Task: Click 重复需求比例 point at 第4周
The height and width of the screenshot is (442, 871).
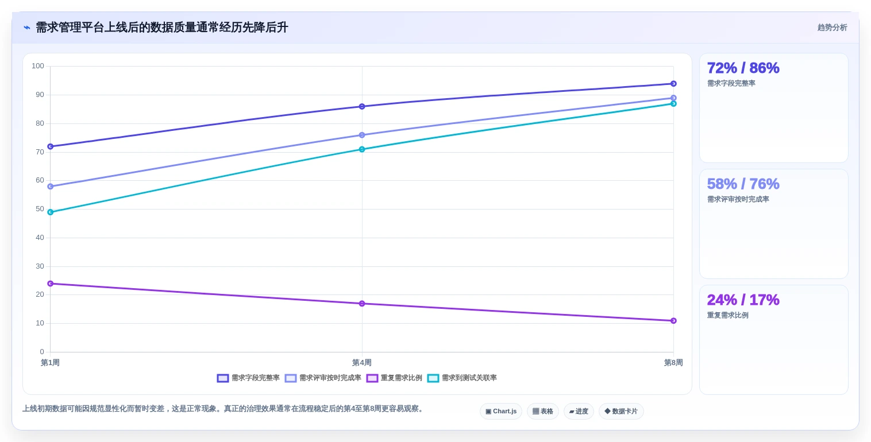Action: (362, 304)
